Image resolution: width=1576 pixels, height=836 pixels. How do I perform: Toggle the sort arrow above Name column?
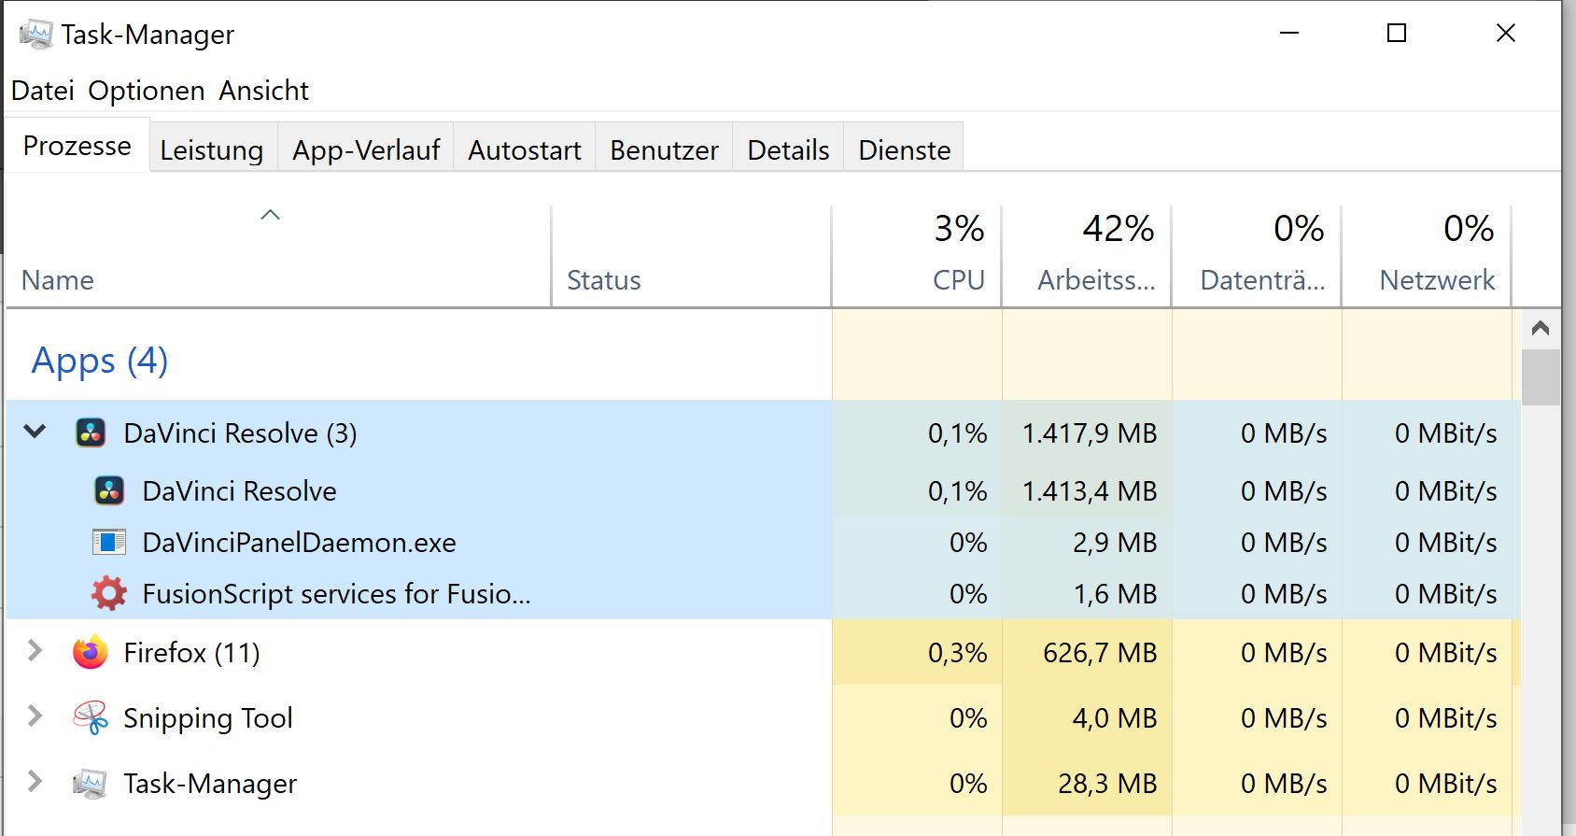tap(271, 215)
